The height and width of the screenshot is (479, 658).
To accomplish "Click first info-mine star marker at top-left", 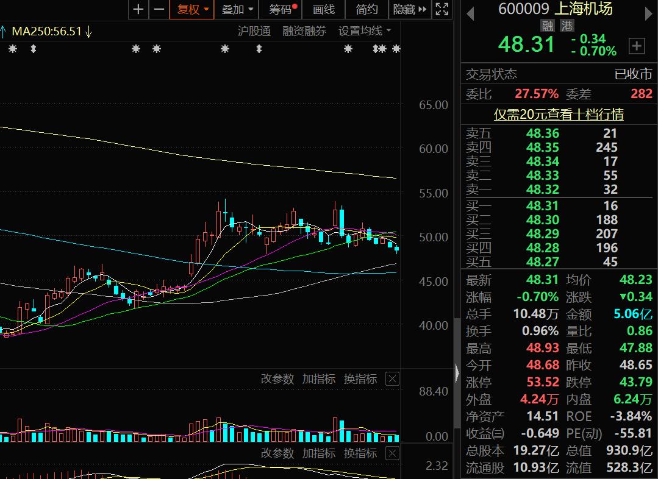I will click(13, 49).
